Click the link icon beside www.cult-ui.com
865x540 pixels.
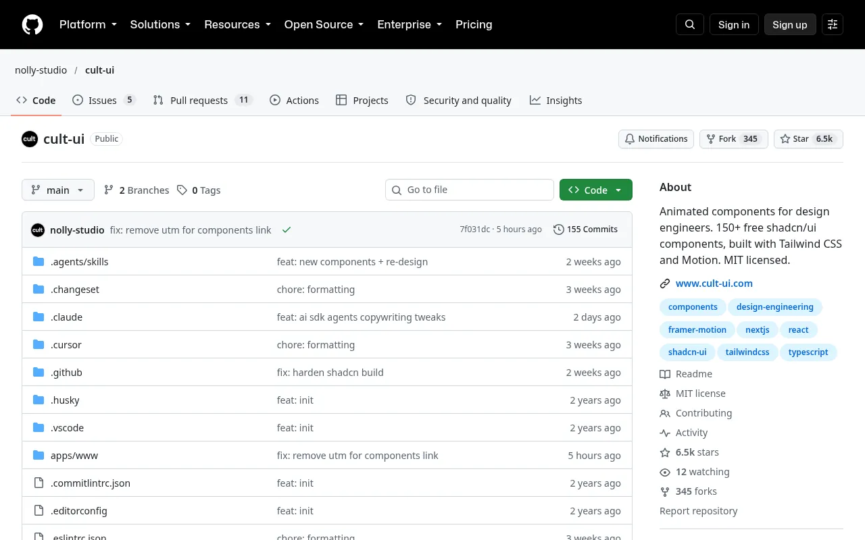click(x=665, y=283)
